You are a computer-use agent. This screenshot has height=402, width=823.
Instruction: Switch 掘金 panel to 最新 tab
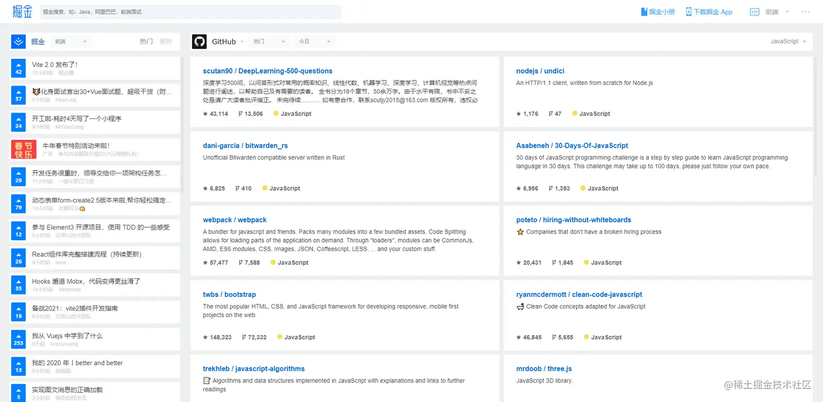pos(165,41)
